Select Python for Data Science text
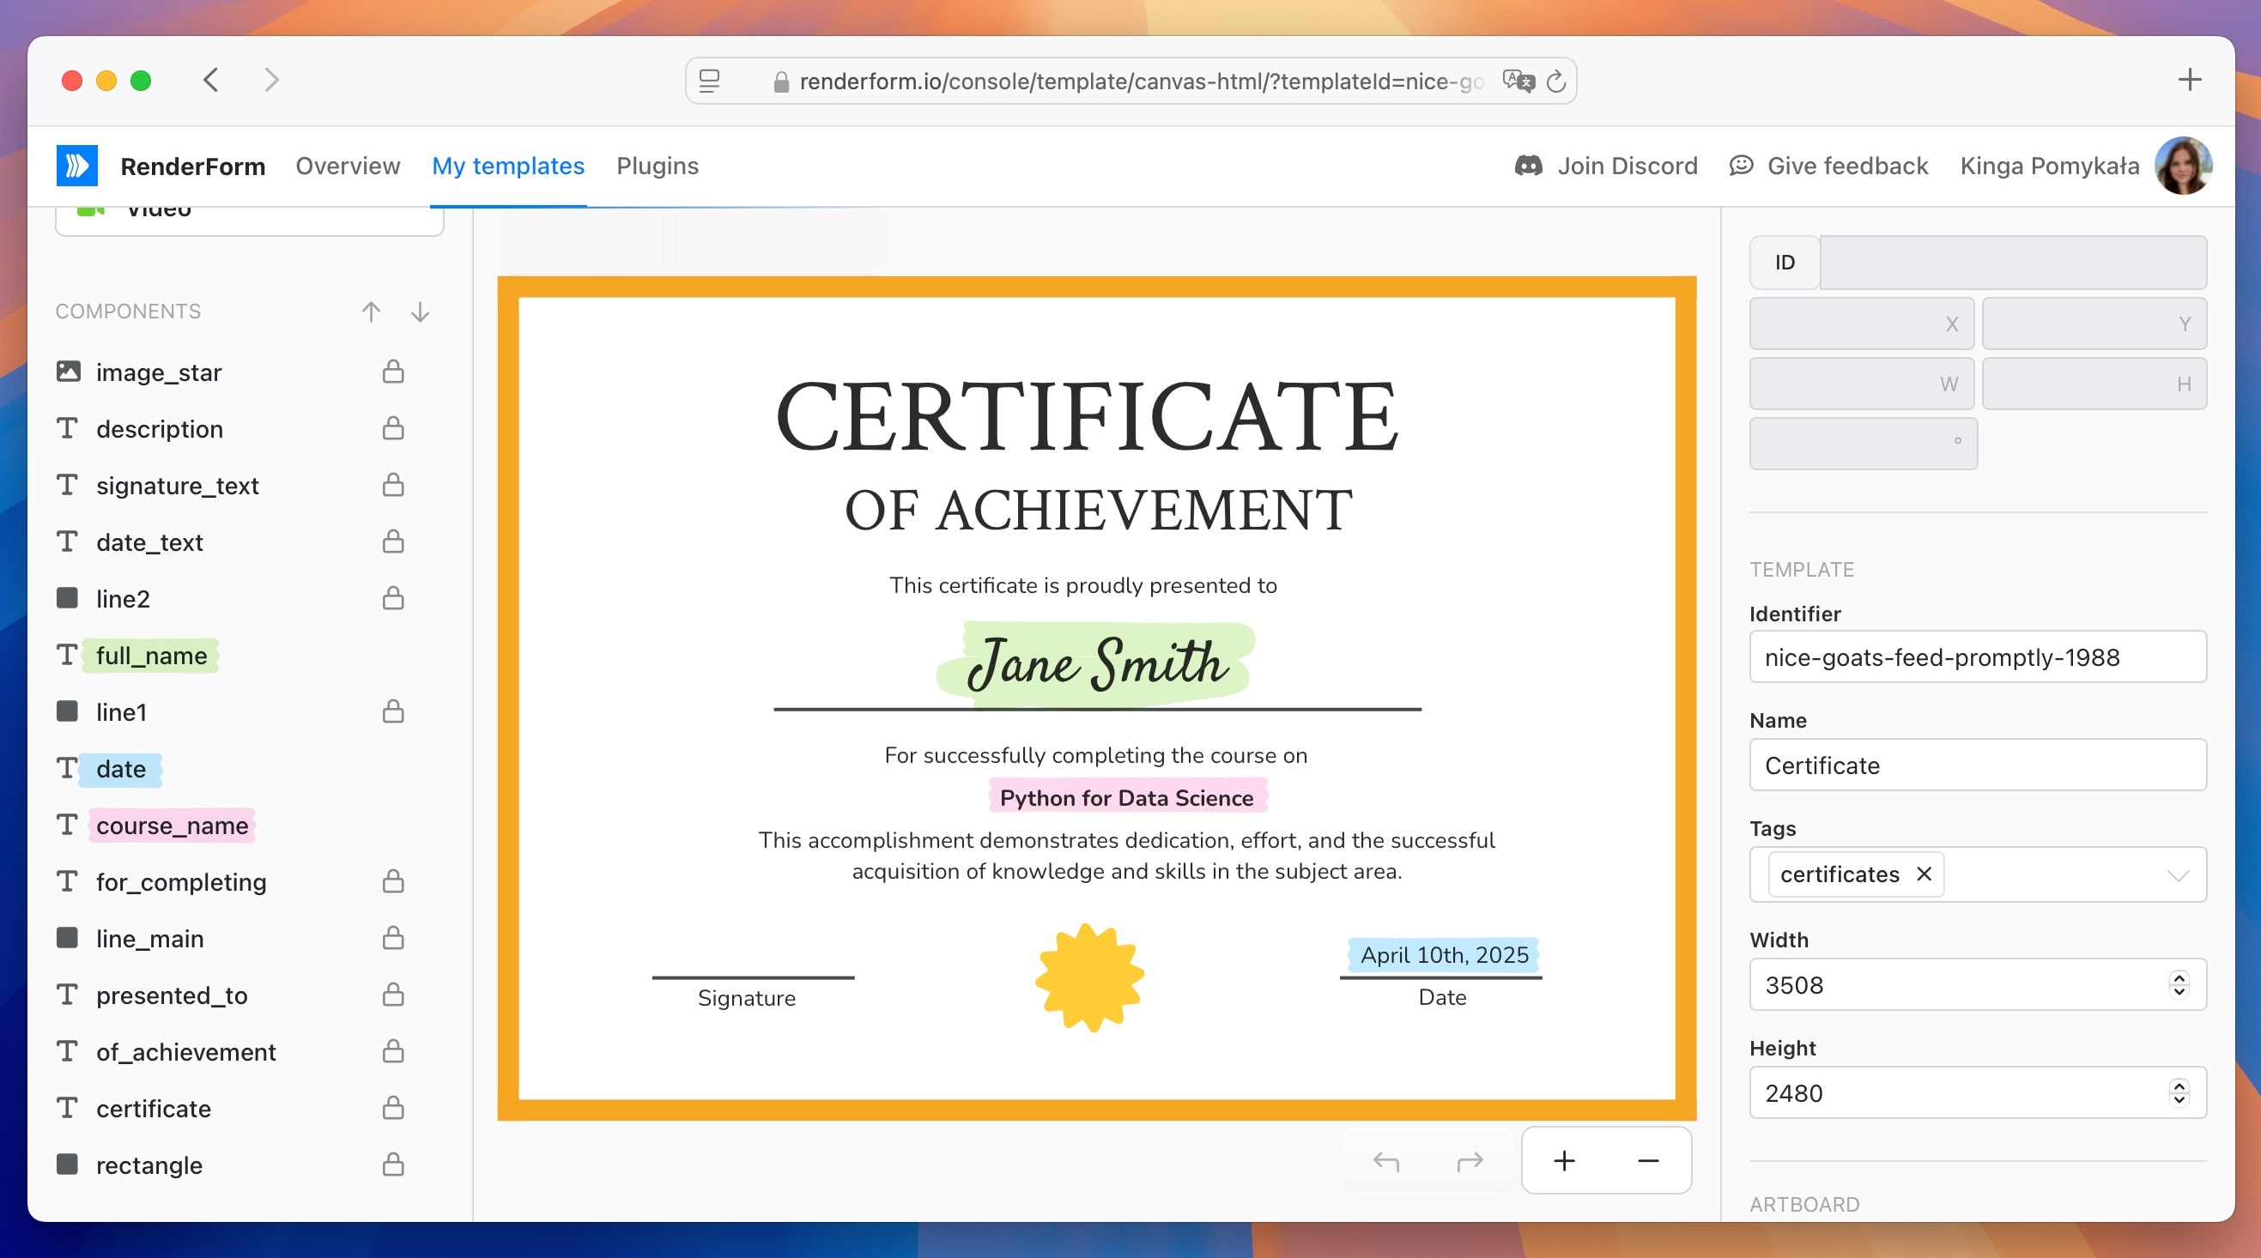Viewport: 2261px width, 1258px height. [x=1127, y=797]
